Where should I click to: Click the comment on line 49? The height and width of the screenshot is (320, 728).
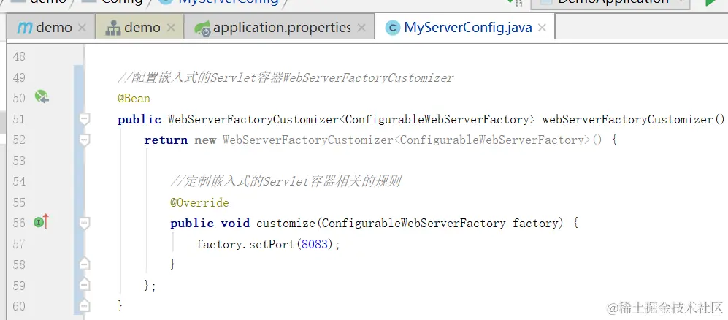286,77
